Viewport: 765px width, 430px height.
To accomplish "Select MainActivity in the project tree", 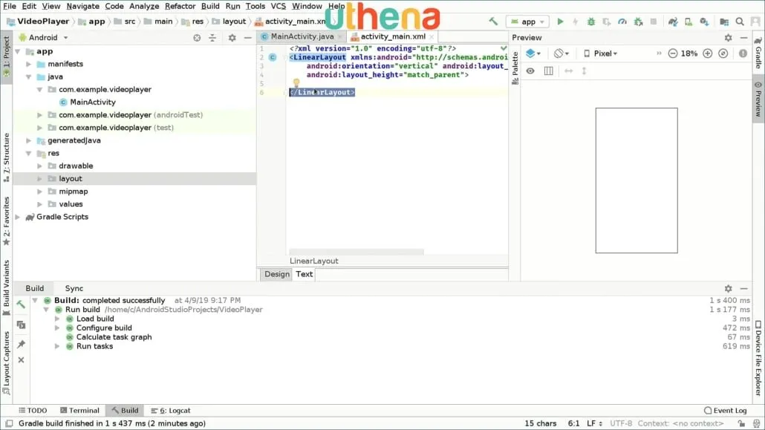I will point(93,102).
